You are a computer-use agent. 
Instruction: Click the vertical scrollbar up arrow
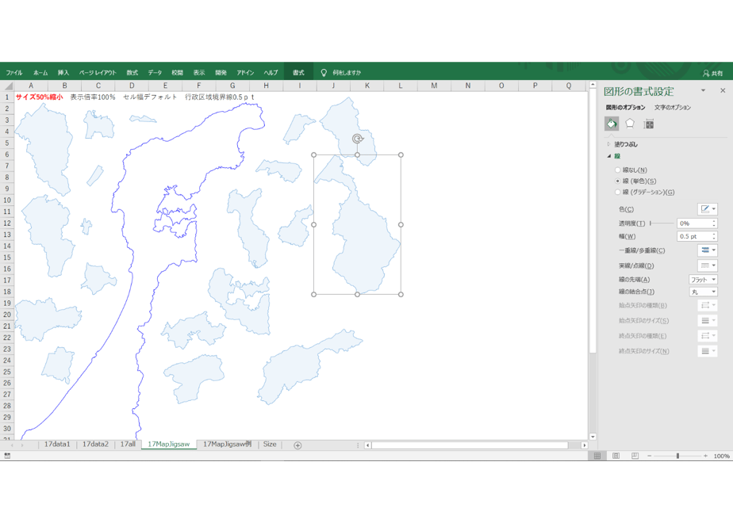point(593,85)
